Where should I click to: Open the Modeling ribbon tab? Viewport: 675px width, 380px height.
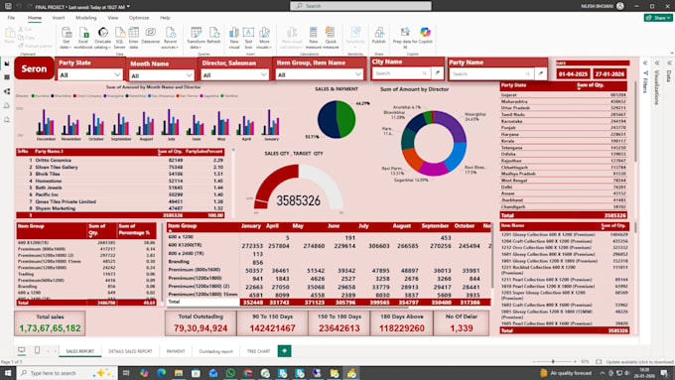click(x=86, y=18)
